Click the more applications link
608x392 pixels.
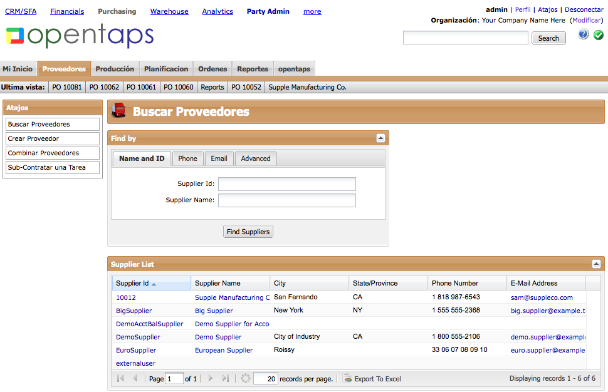(312, 11)
